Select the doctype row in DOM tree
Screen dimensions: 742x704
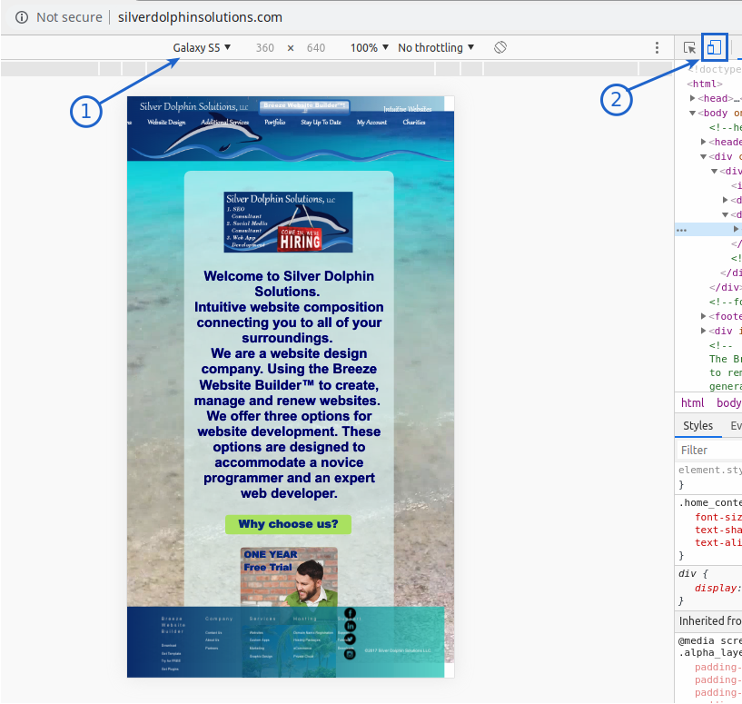[715, 69]
